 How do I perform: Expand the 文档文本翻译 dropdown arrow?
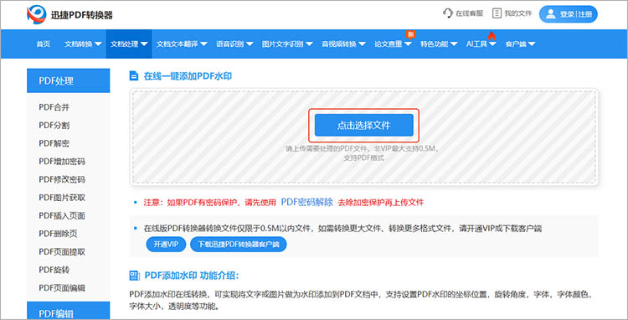pyautogui.click(x=203, y=44)
